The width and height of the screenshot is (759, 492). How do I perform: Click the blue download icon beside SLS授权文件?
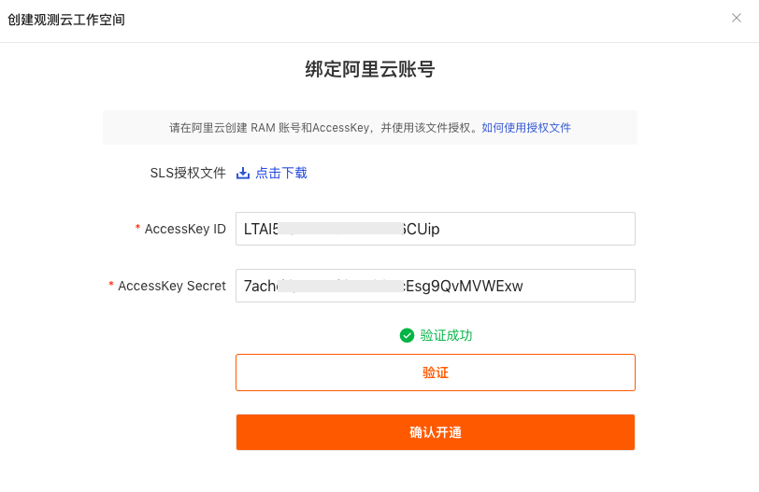click(242, 173)
